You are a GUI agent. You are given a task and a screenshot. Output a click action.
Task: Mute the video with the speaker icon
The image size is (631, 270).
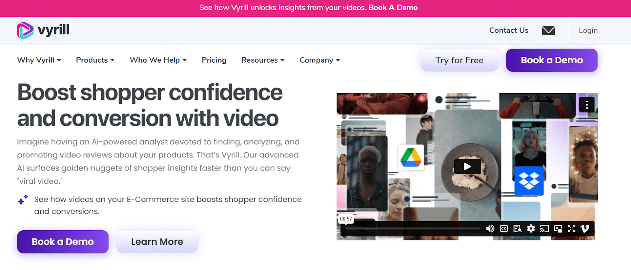490,229
